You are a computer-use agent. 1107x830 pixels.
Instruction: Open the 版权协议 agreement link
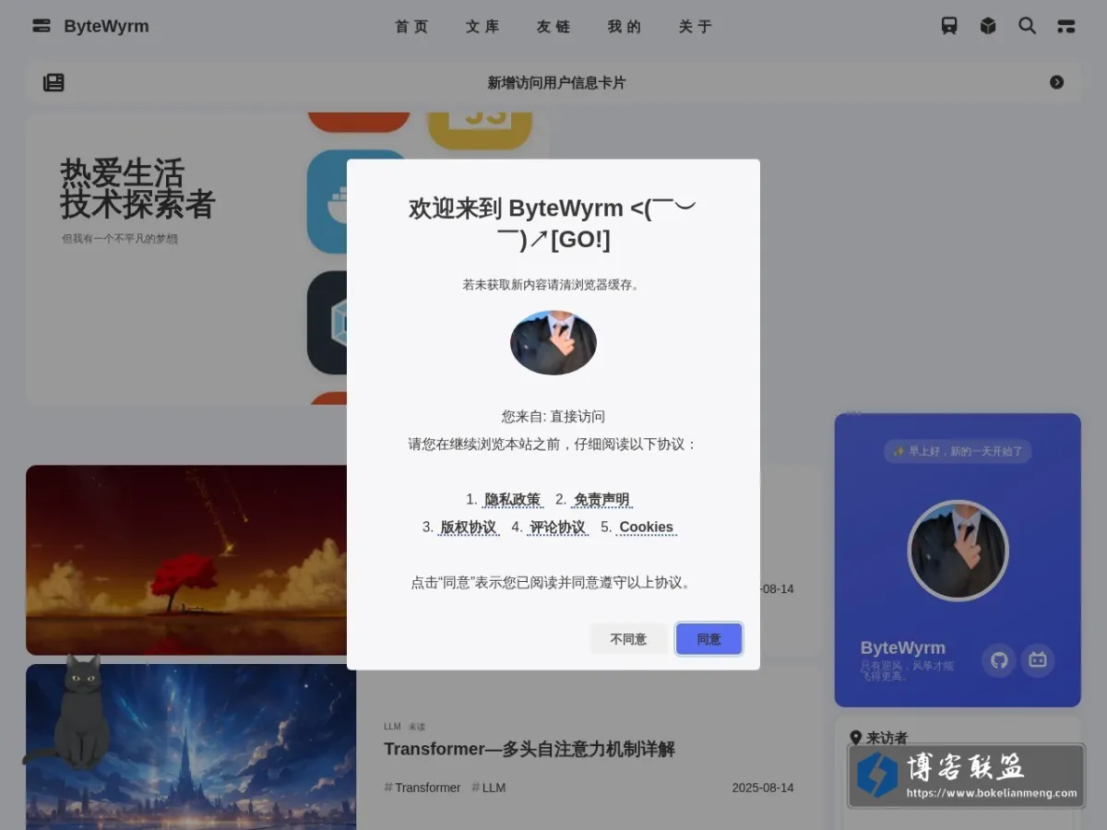(469, 528)
